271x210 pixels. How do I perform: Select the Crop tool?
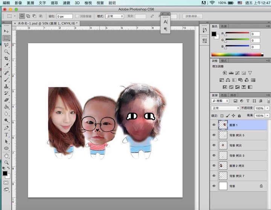pyautogui.click(x=6, y=59)
